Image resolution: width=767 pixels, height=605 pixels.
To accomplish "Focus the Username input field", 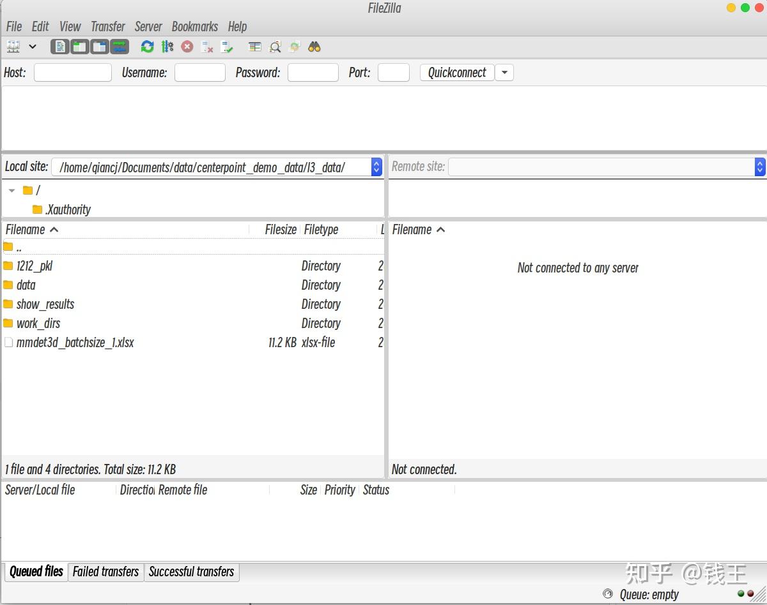I will coord(200,73).
